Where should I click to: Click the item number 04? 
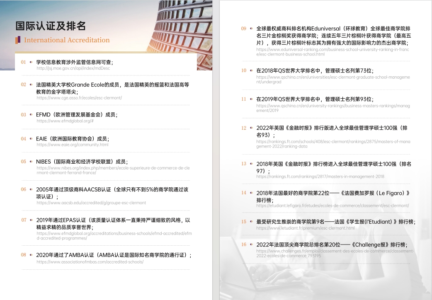coord(23,138)
